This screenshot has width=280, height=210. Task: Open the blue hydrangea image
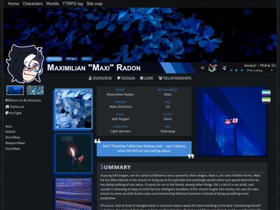point(74,109)
